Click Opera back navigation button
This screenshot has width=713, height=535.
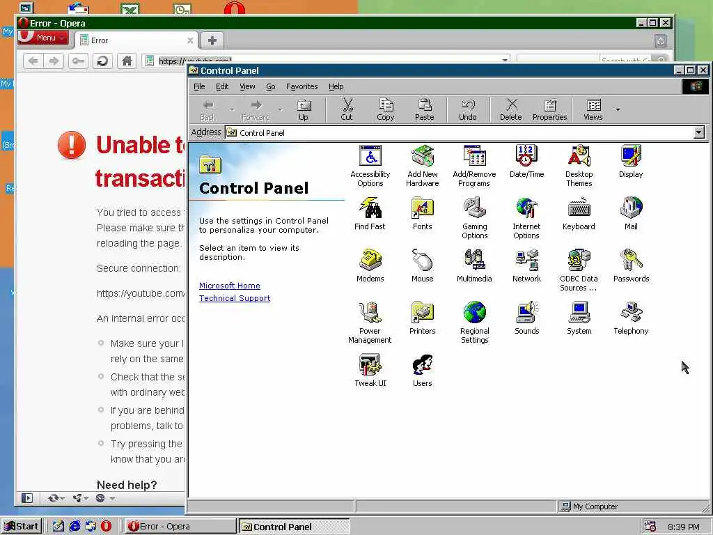[x=33, y=61]
